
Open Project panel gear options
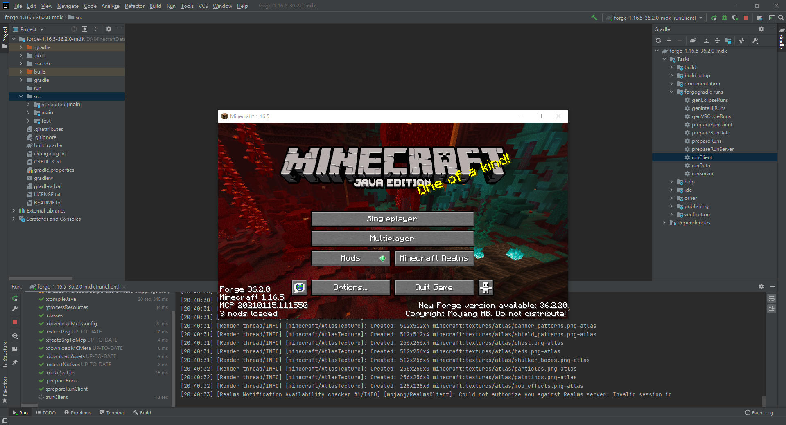click(109, 29)
